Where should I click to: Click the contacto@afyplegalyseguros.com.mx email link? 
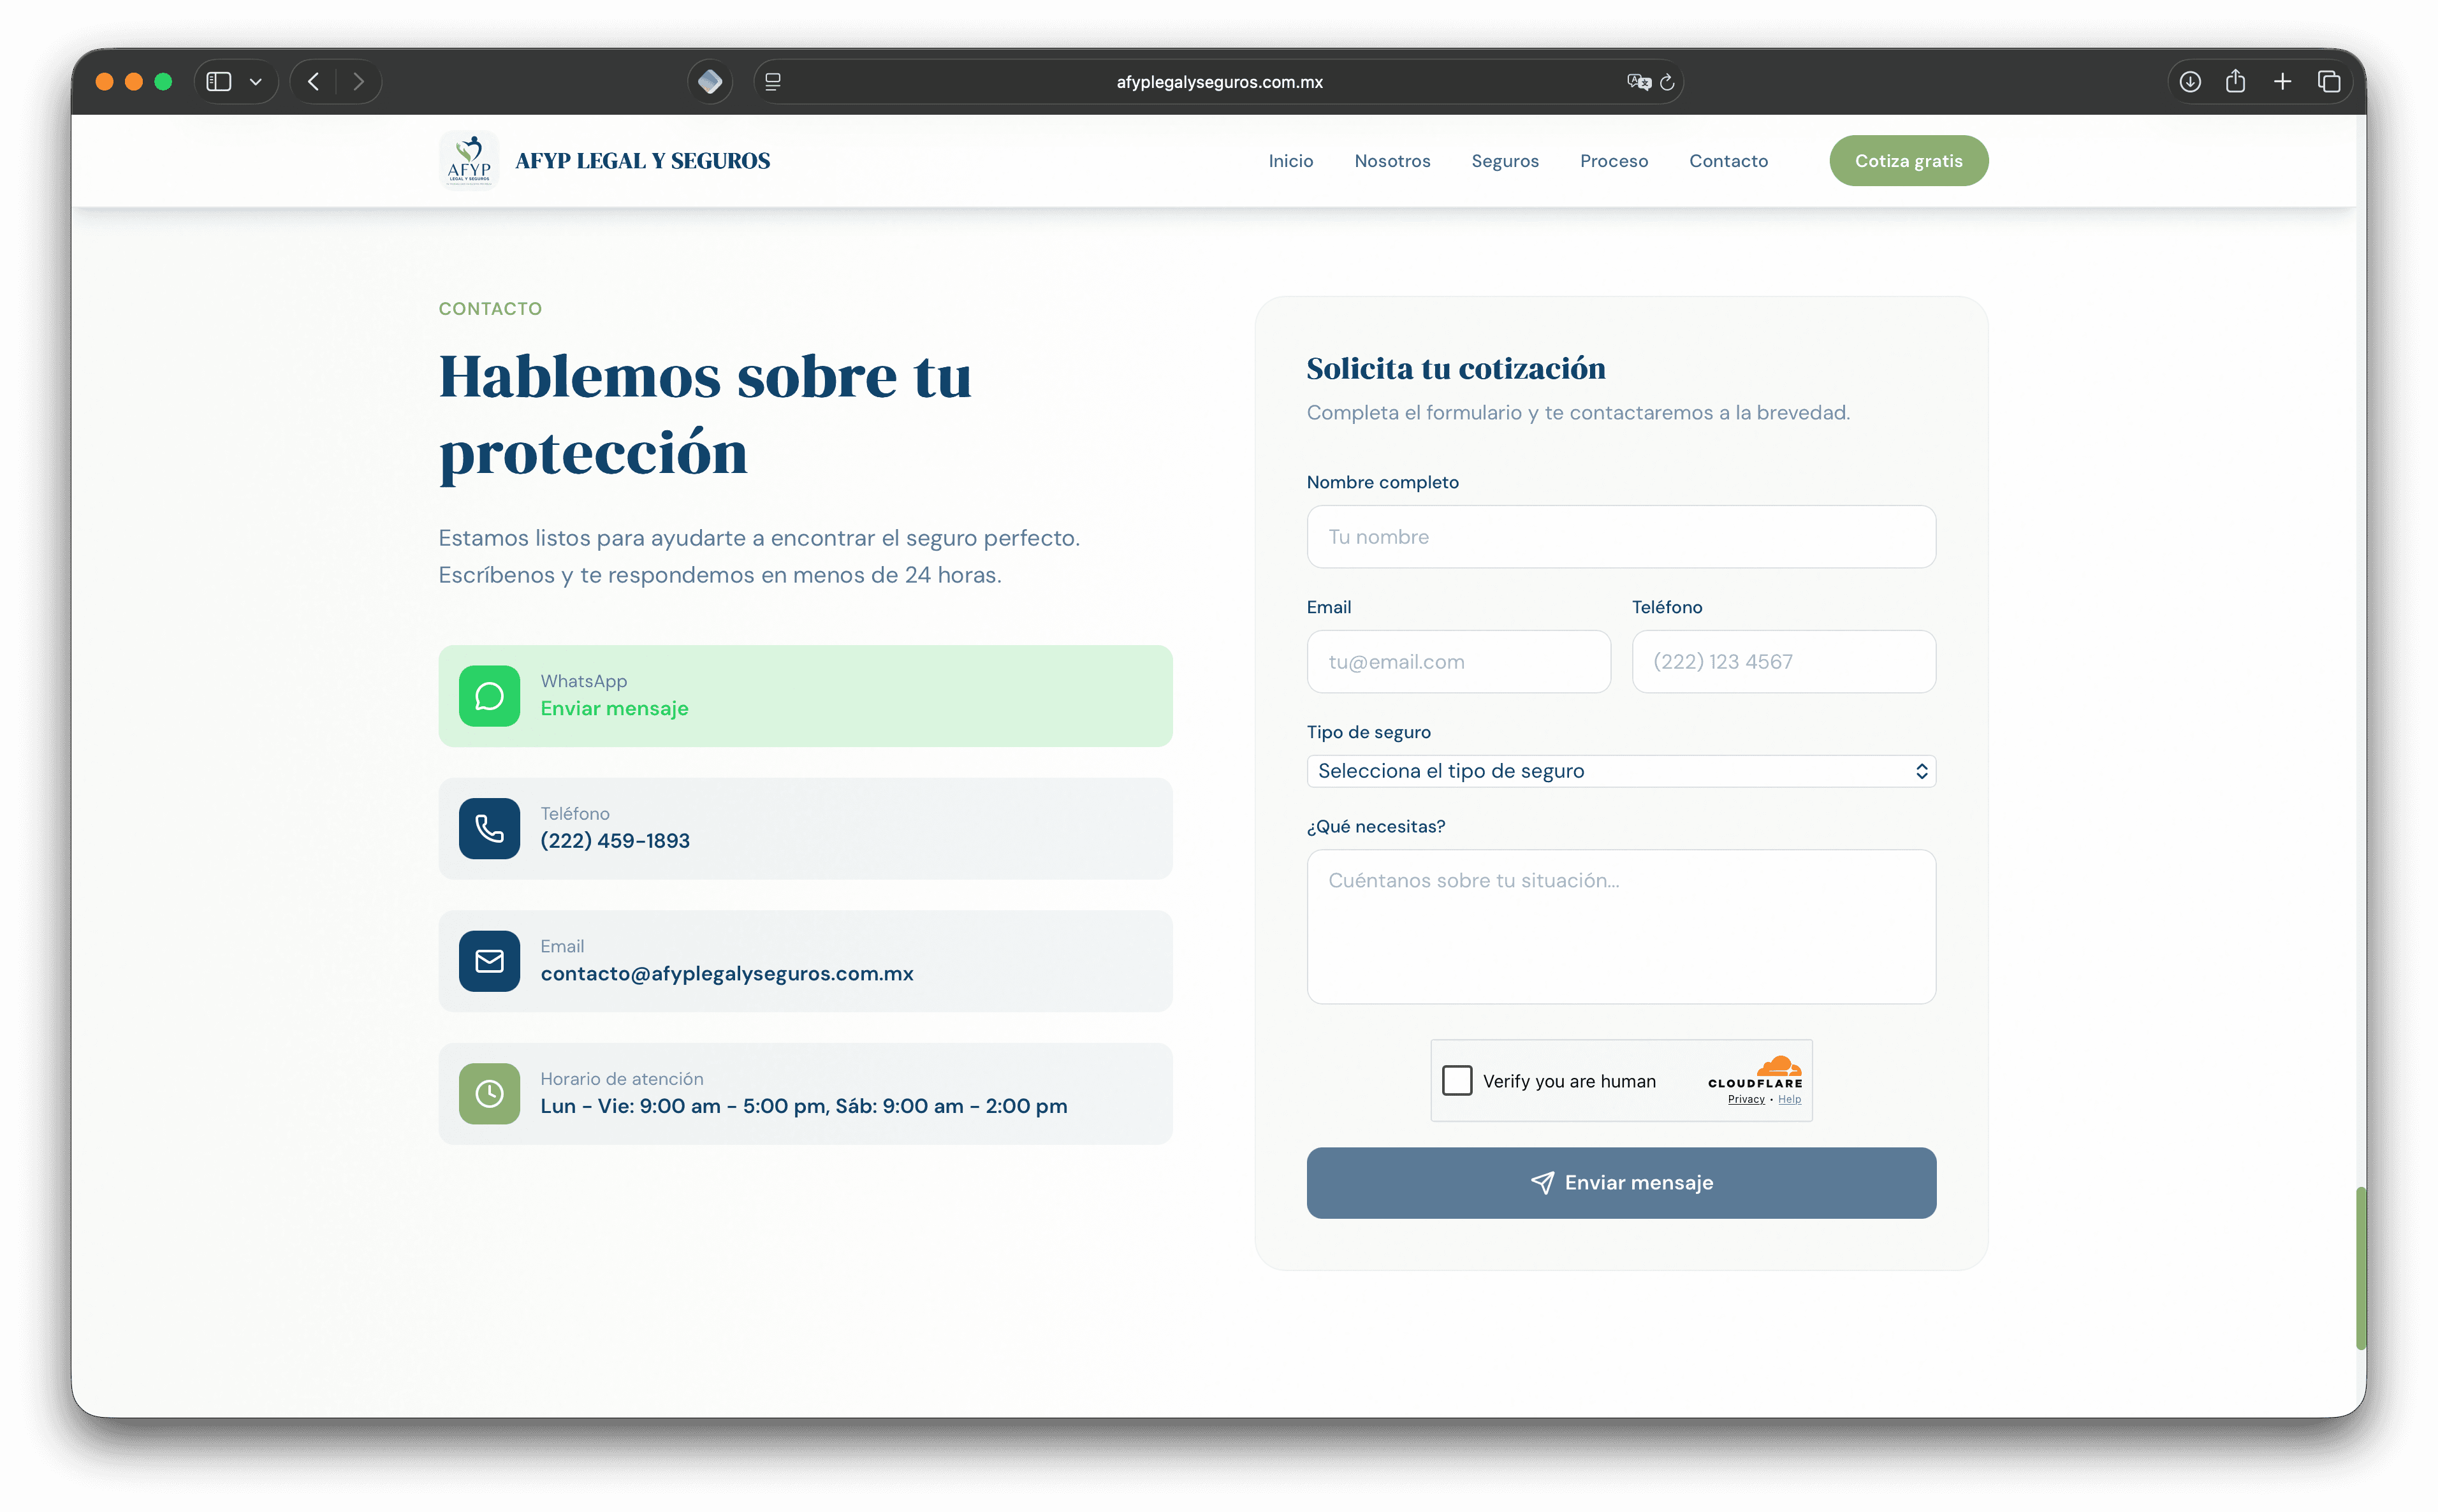727,973
